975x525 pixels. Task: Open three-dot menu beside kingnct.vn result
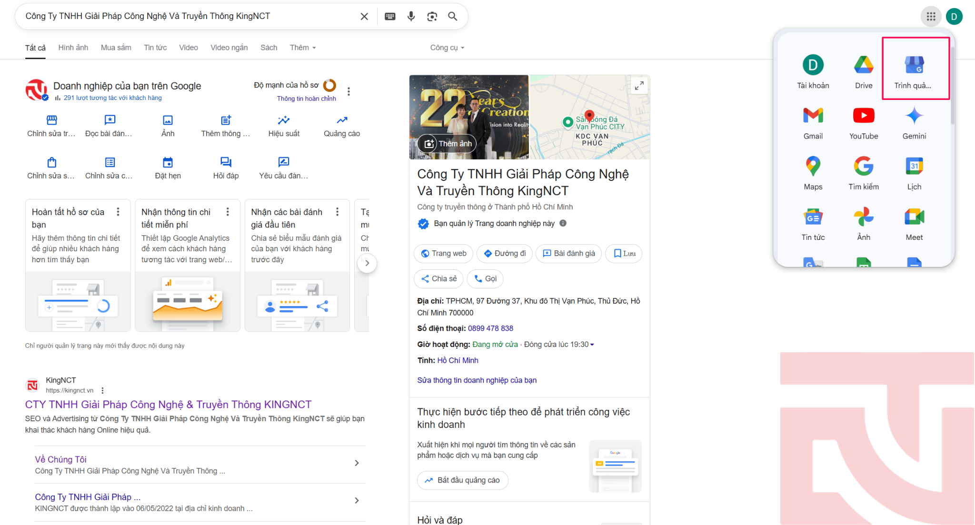point(102,391)
